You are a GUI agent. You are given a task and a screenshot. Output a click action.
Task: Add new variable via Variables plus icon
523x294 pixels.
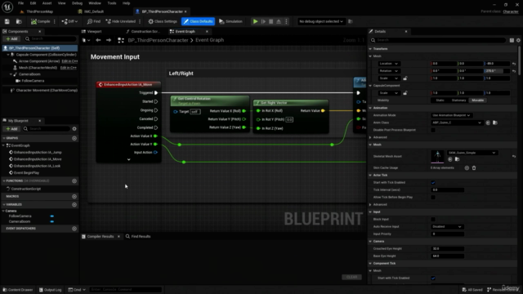point(74,204)
